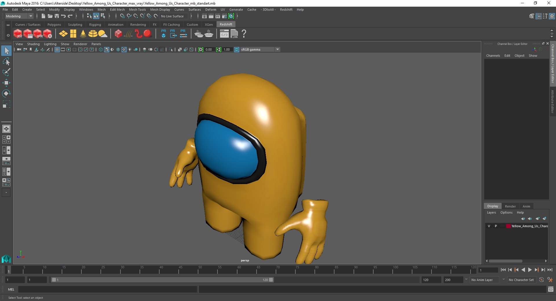
Task: Select the arrow Select tool in toolbox
Action: (6, 51)
